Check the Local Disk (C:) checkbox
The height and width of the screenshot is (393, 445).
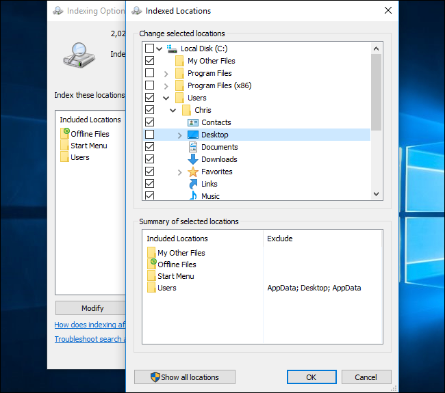pyautogui.click(x=149, y=48)
